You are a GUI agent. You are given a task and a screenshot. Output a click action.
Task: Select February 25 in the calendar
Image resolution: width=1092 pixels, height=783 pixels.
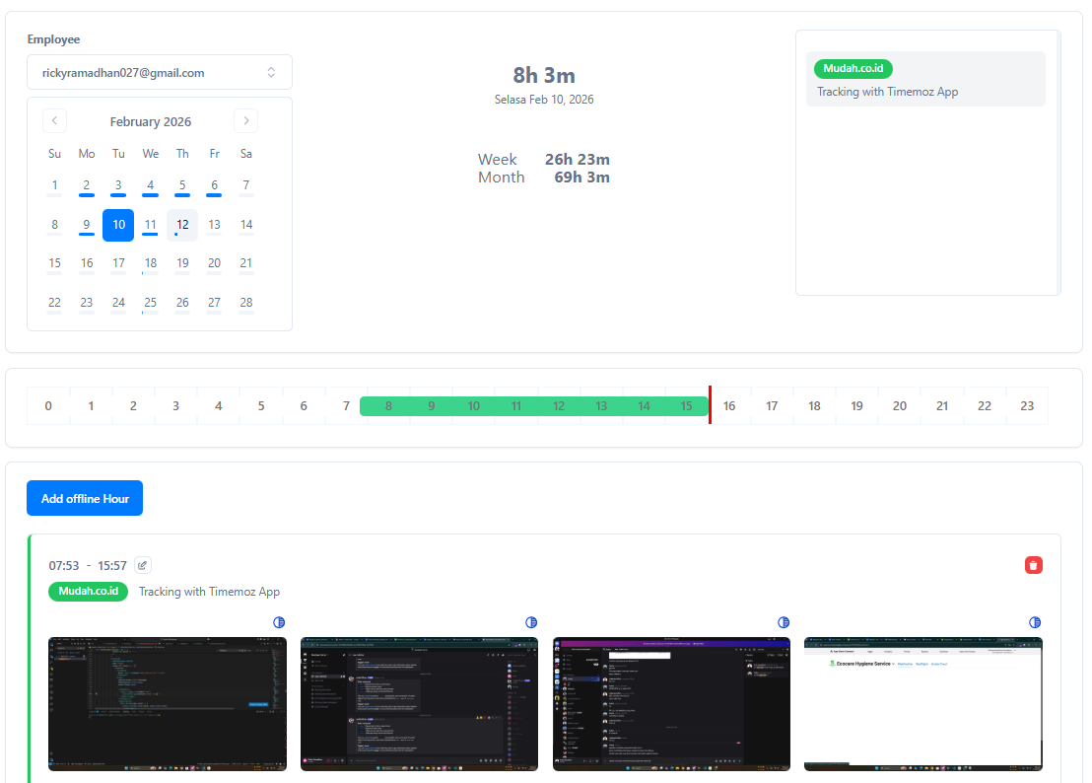click(151, 303)
